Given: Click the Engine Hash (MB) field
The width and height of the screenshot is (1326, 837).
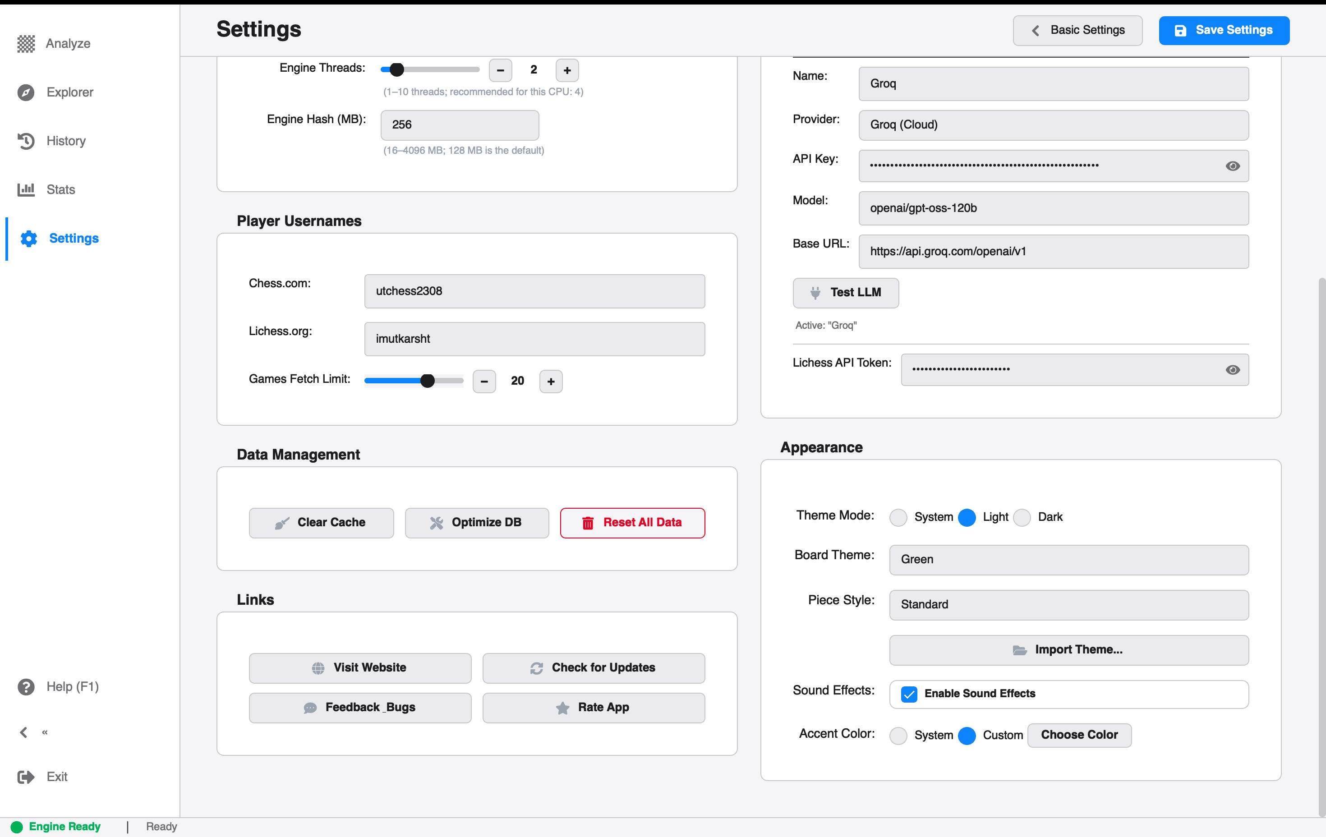Looking at the screenshot, I should tap(459, 125).
